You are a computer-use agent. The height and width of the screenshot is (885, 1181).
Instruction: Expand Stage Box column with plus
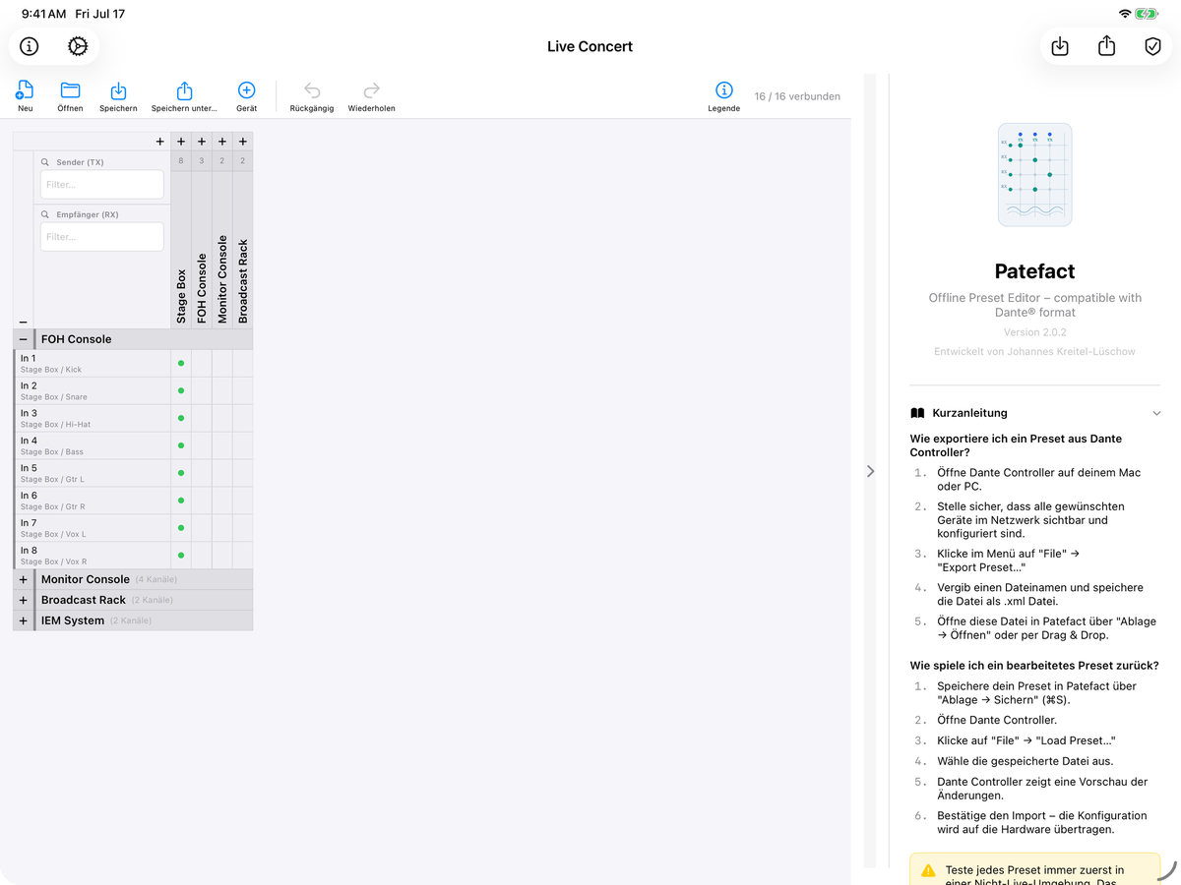pos(181,142)
